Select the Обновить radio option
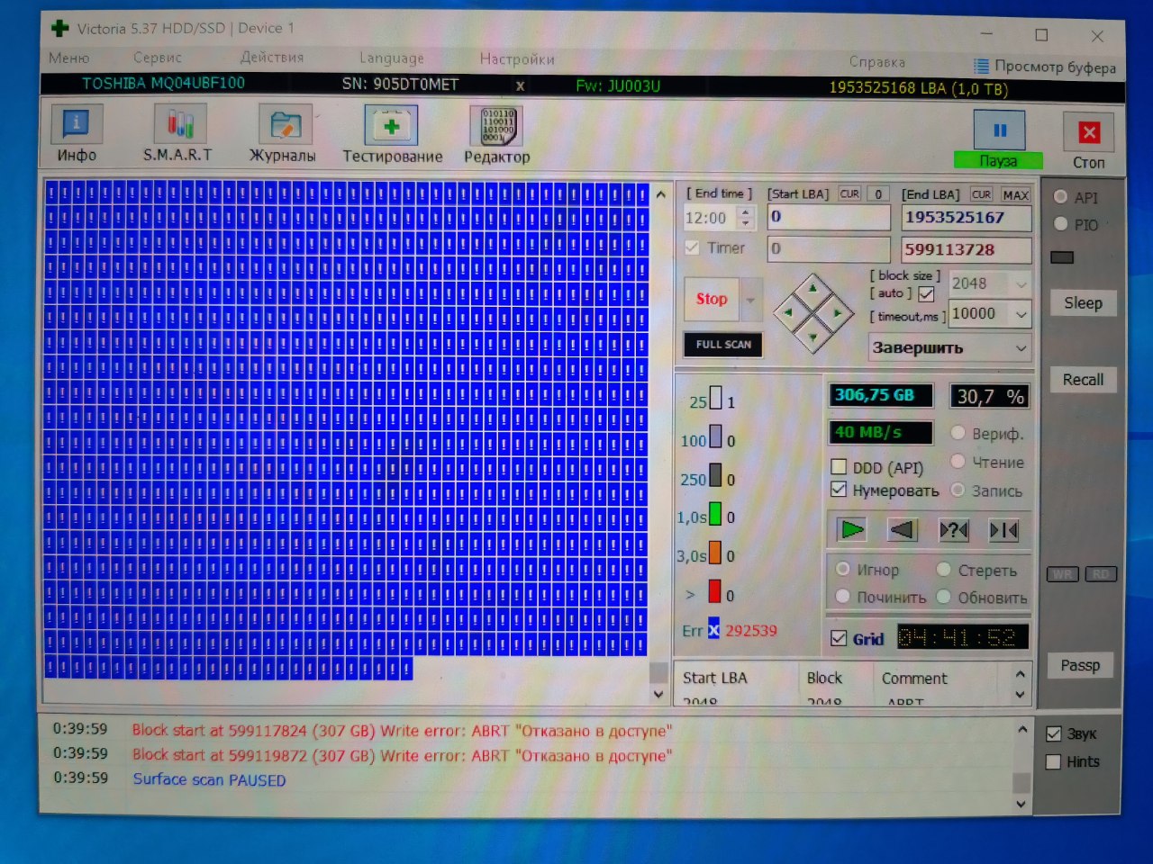 click(x=944, y=597)
